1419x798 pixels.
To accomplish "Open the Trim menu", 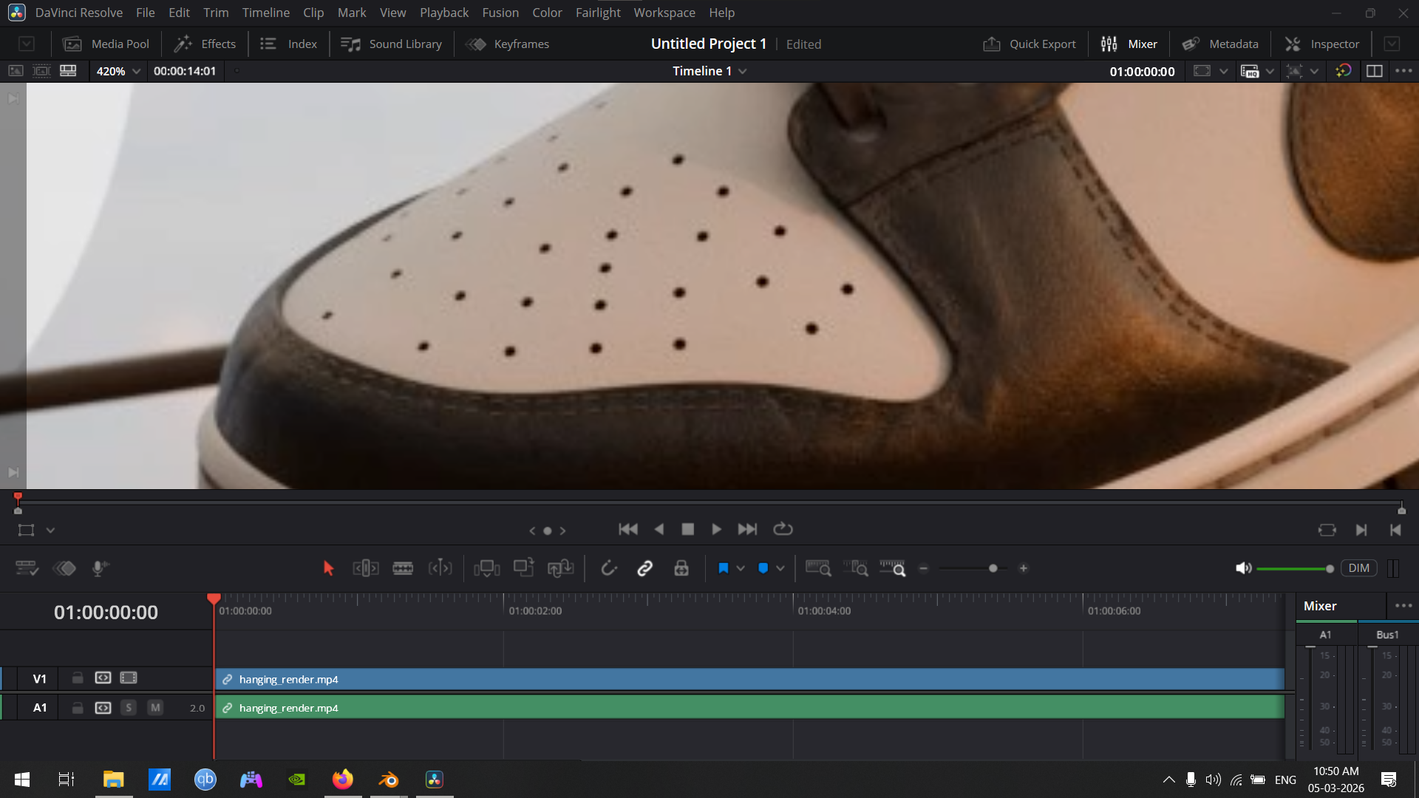I will (216, 13).
